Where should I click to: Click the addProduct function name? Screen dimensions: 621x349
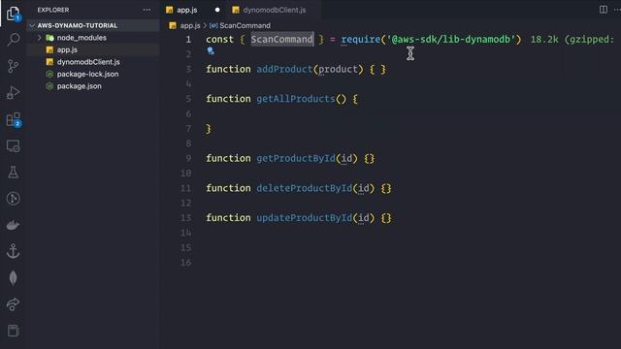coord(284,69)
